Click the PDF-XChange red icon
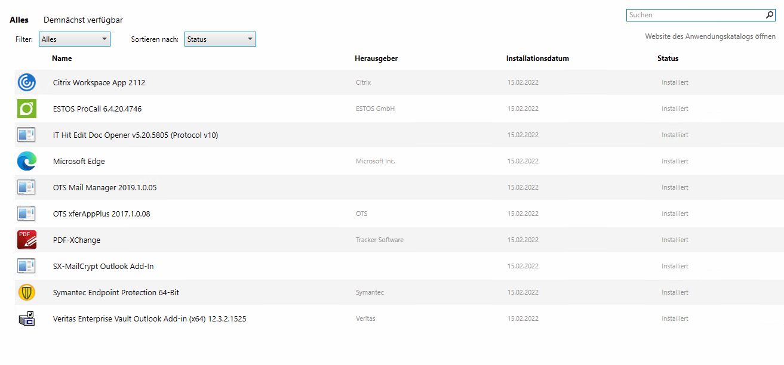Image resolution: width=784 pixels, height=365 pixels. click(x=27, y=240)
